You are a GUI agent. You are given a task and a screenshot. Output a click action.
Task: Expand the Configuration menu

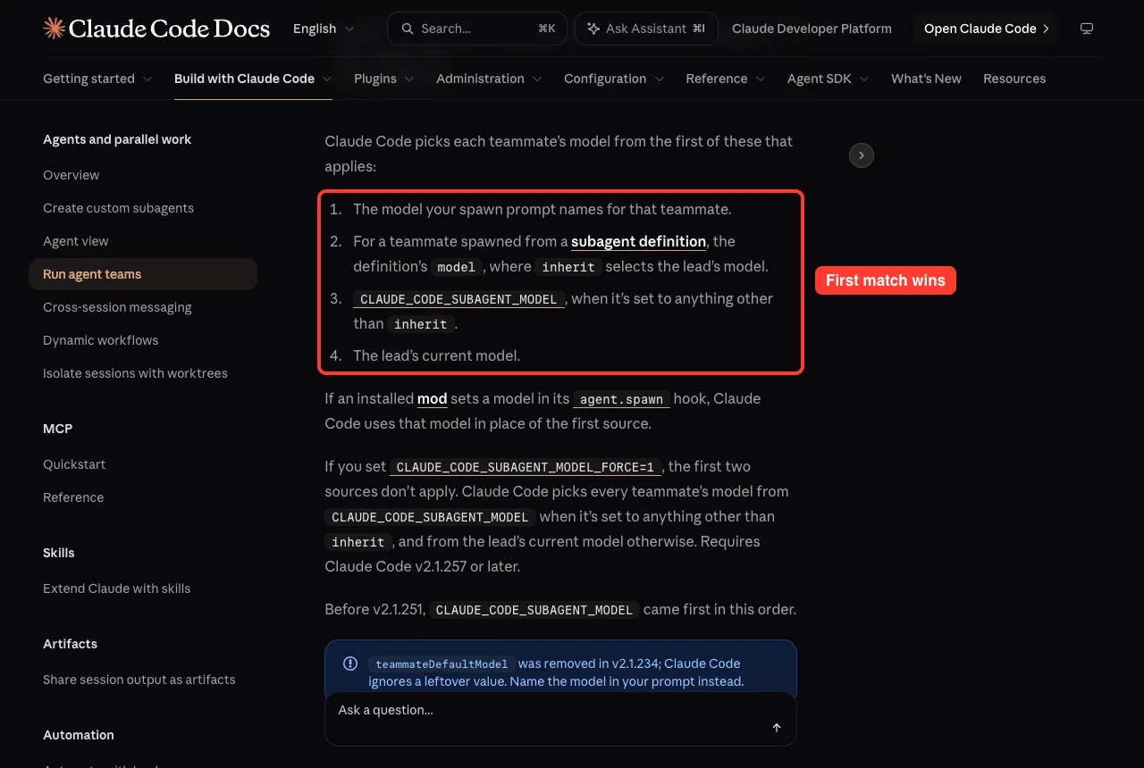coord(614,79)
